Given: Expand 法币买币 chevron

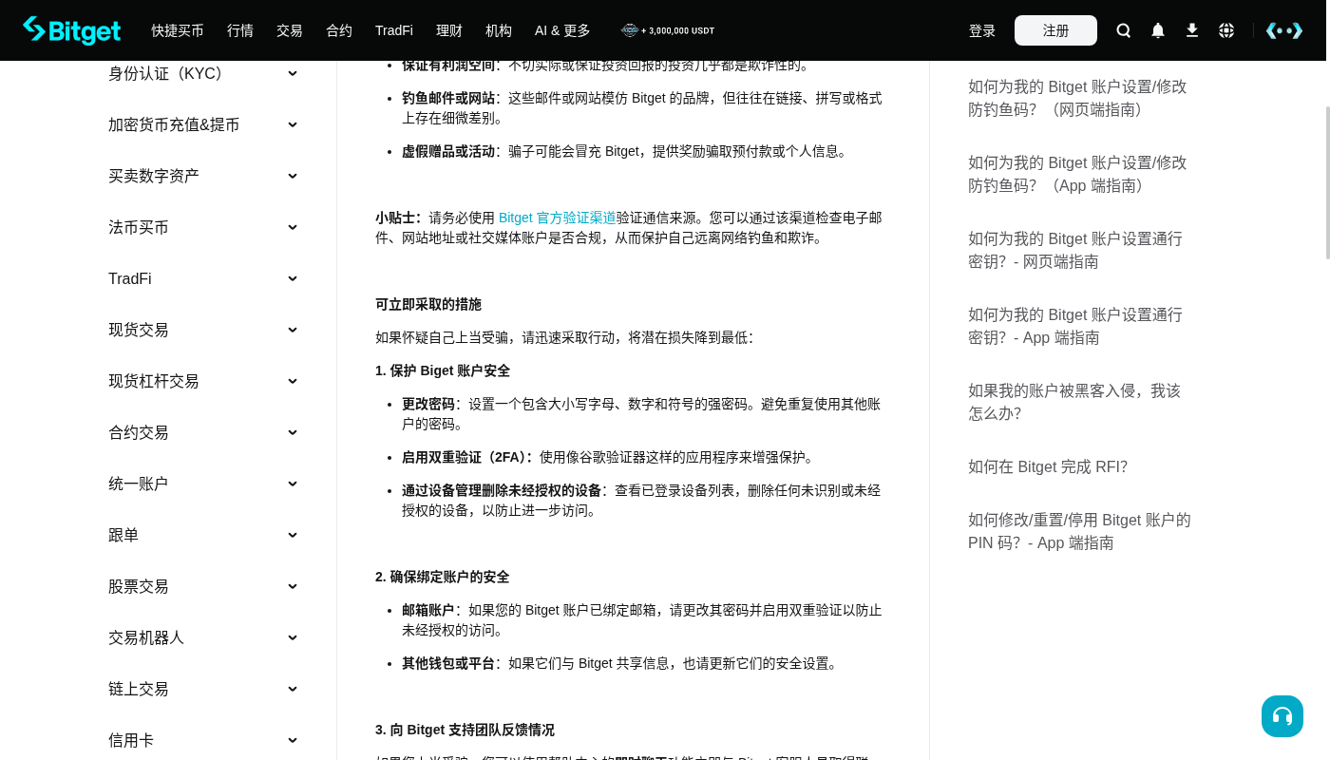Looking at the screenshot, I should 293,227.
